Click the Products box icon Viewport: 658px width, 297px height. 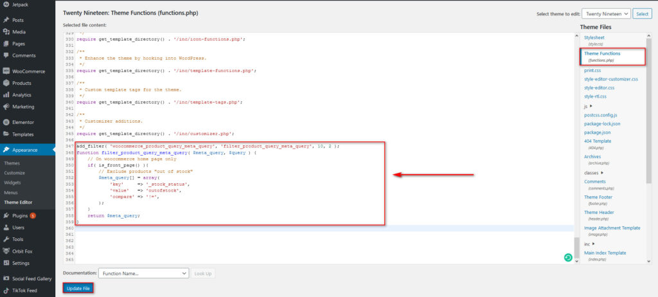click(6, 83)
